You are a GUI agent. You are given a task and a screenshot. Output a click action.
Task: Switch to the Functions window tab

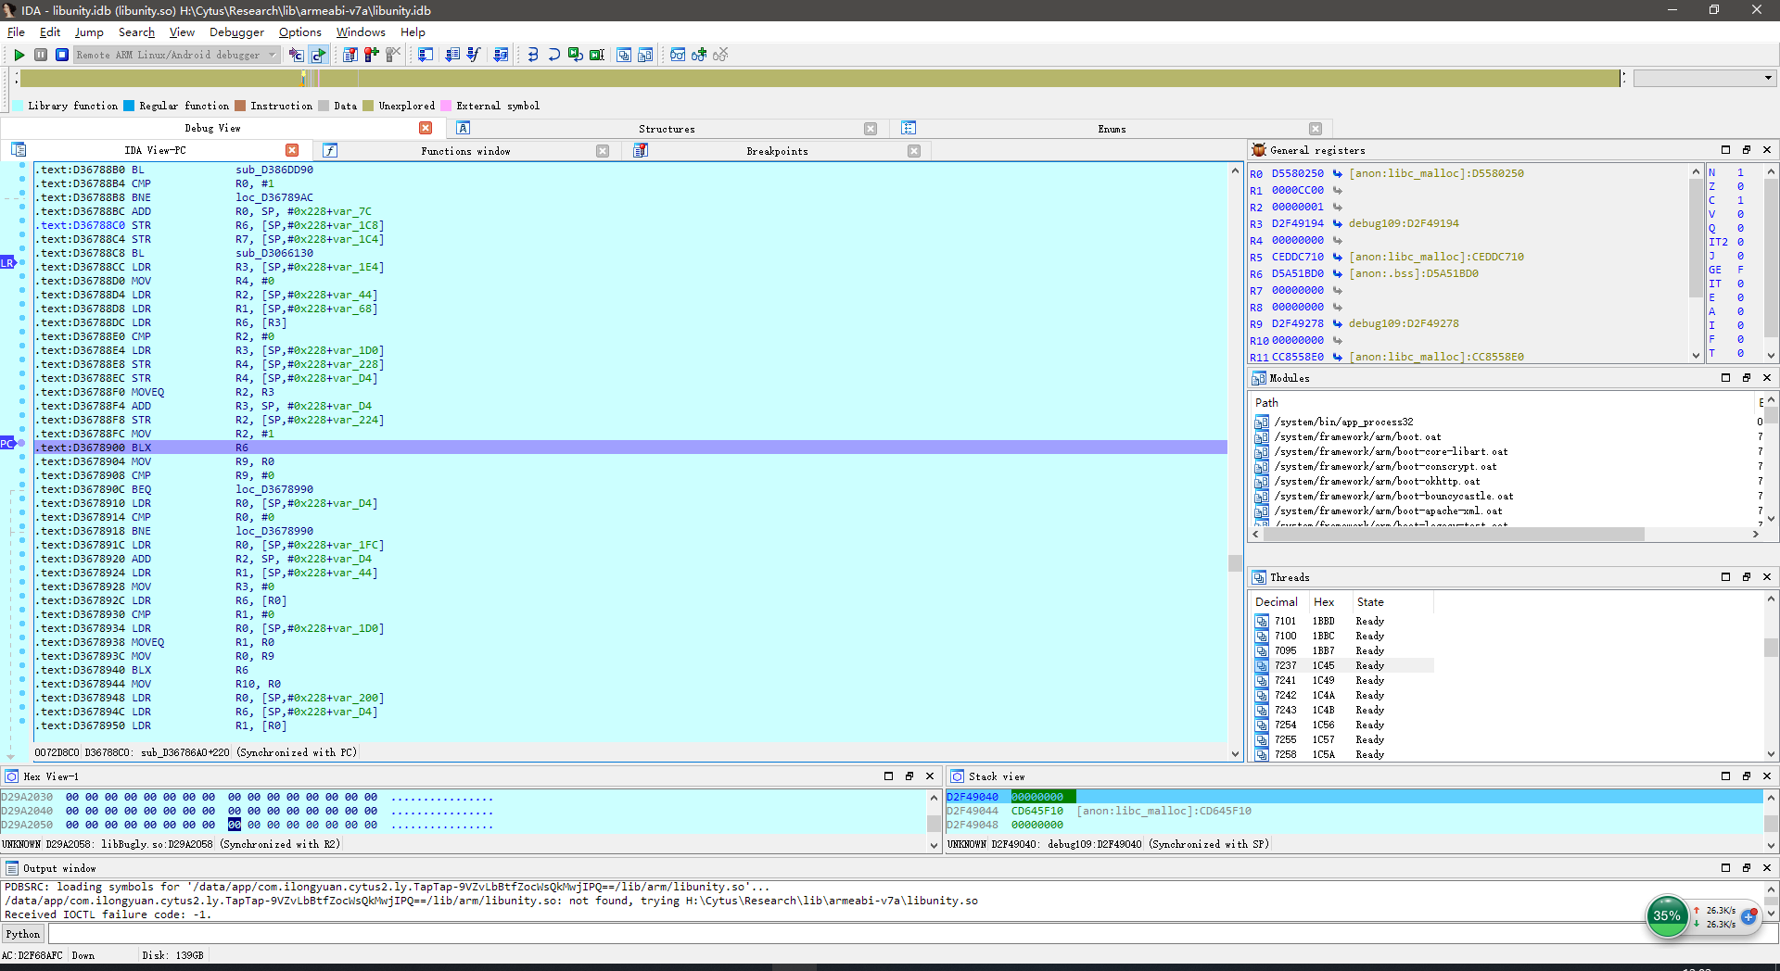point(464,151)
